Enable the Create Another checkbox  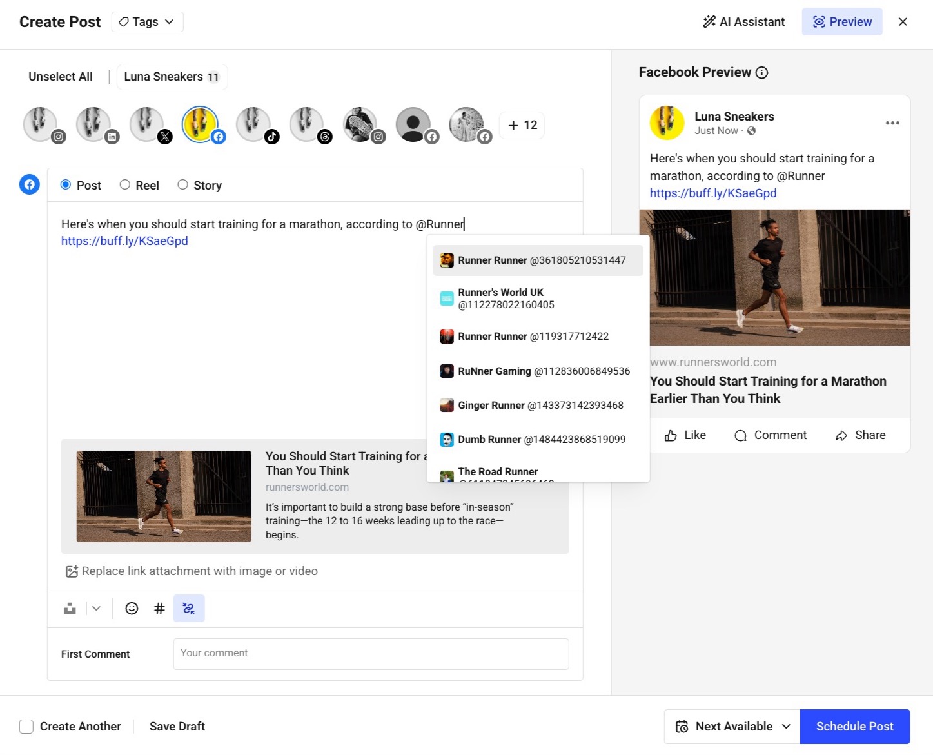[26, 727]
